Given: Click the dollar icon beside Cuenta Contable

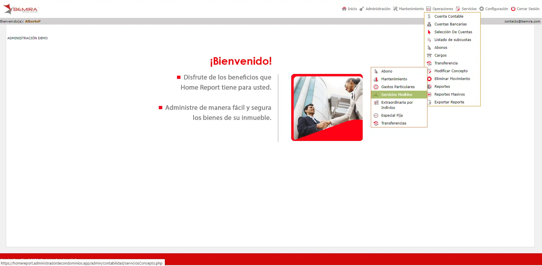Looking at the screenshot, I should point(429,16).
